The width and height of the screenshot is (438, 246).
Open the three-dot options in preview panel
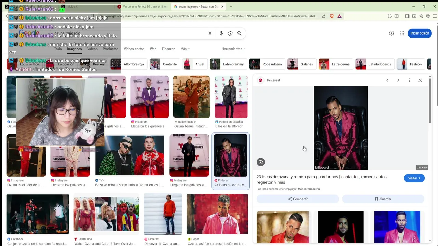click(409, 80)
